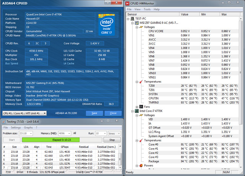Open the Graphs menu in LinX

pyautogui.click(x=28, y=127)
